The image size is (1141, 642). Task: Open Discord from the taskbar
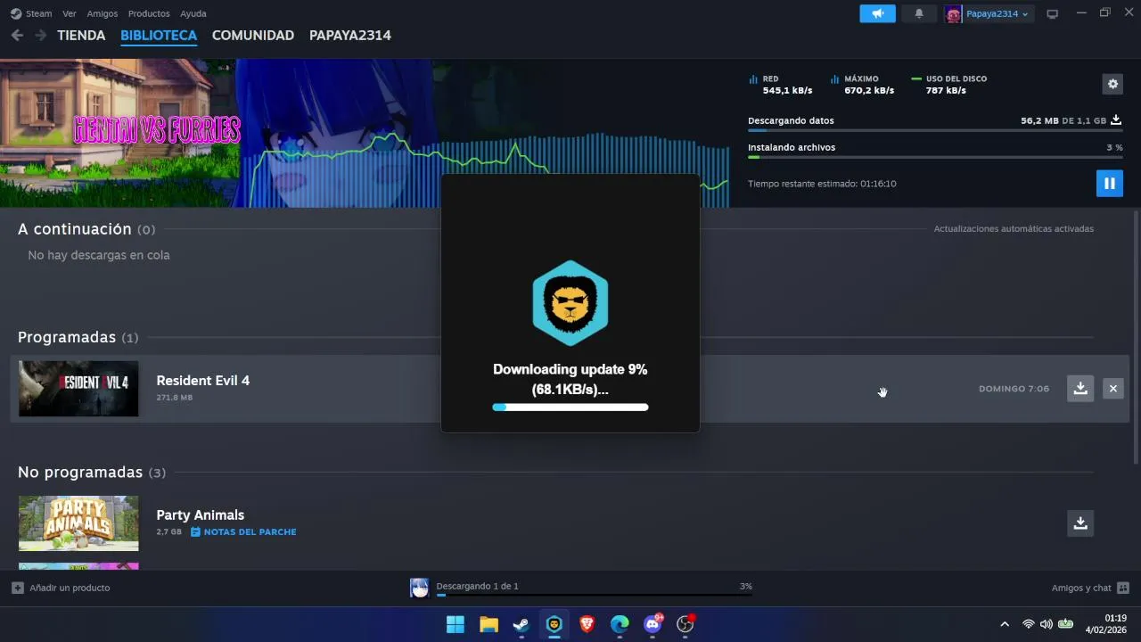point(653,624)
